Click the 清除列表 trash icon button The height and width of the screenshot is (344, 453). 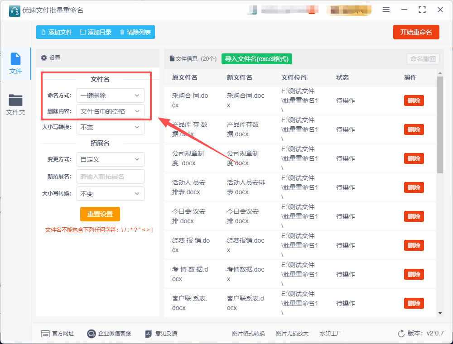click(x=122, y=32)
